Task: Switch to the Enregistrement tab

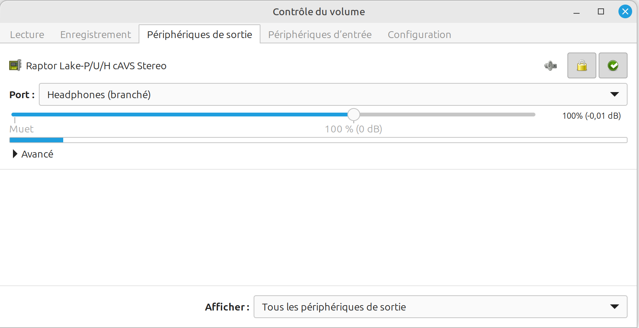Action: (96, 35)
